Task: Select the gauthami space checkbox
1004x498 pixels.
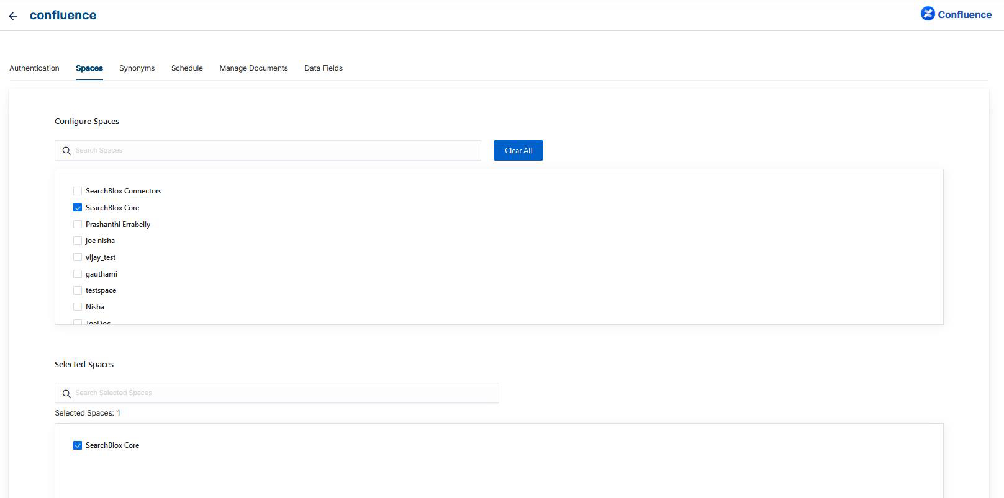Action: click(x=78, y=274)
